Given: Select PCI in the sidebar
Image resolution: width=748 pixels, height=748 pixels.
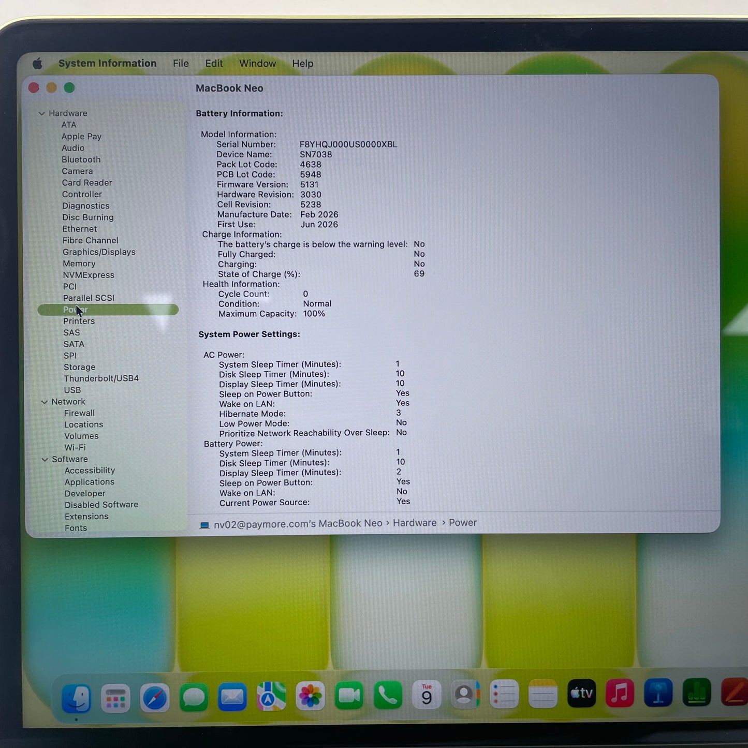Looking at the screenshot, I should (70, 286).
